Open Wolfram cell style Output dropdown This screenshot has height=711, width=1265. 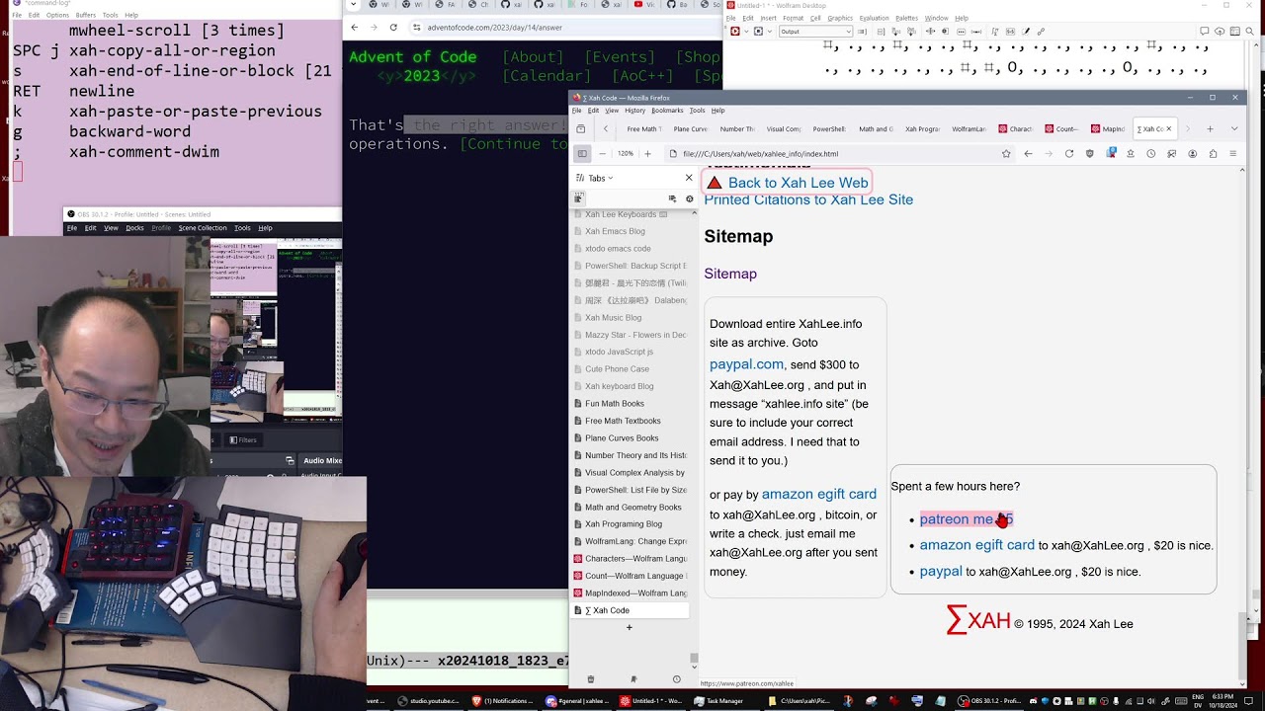pyautogui.click(x=815, y=32)
